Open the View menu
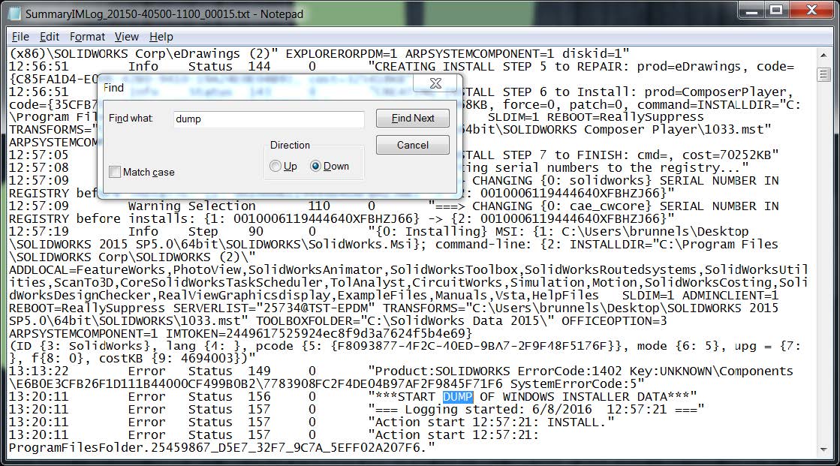This screenshot has height=466, width=840. 126,37
